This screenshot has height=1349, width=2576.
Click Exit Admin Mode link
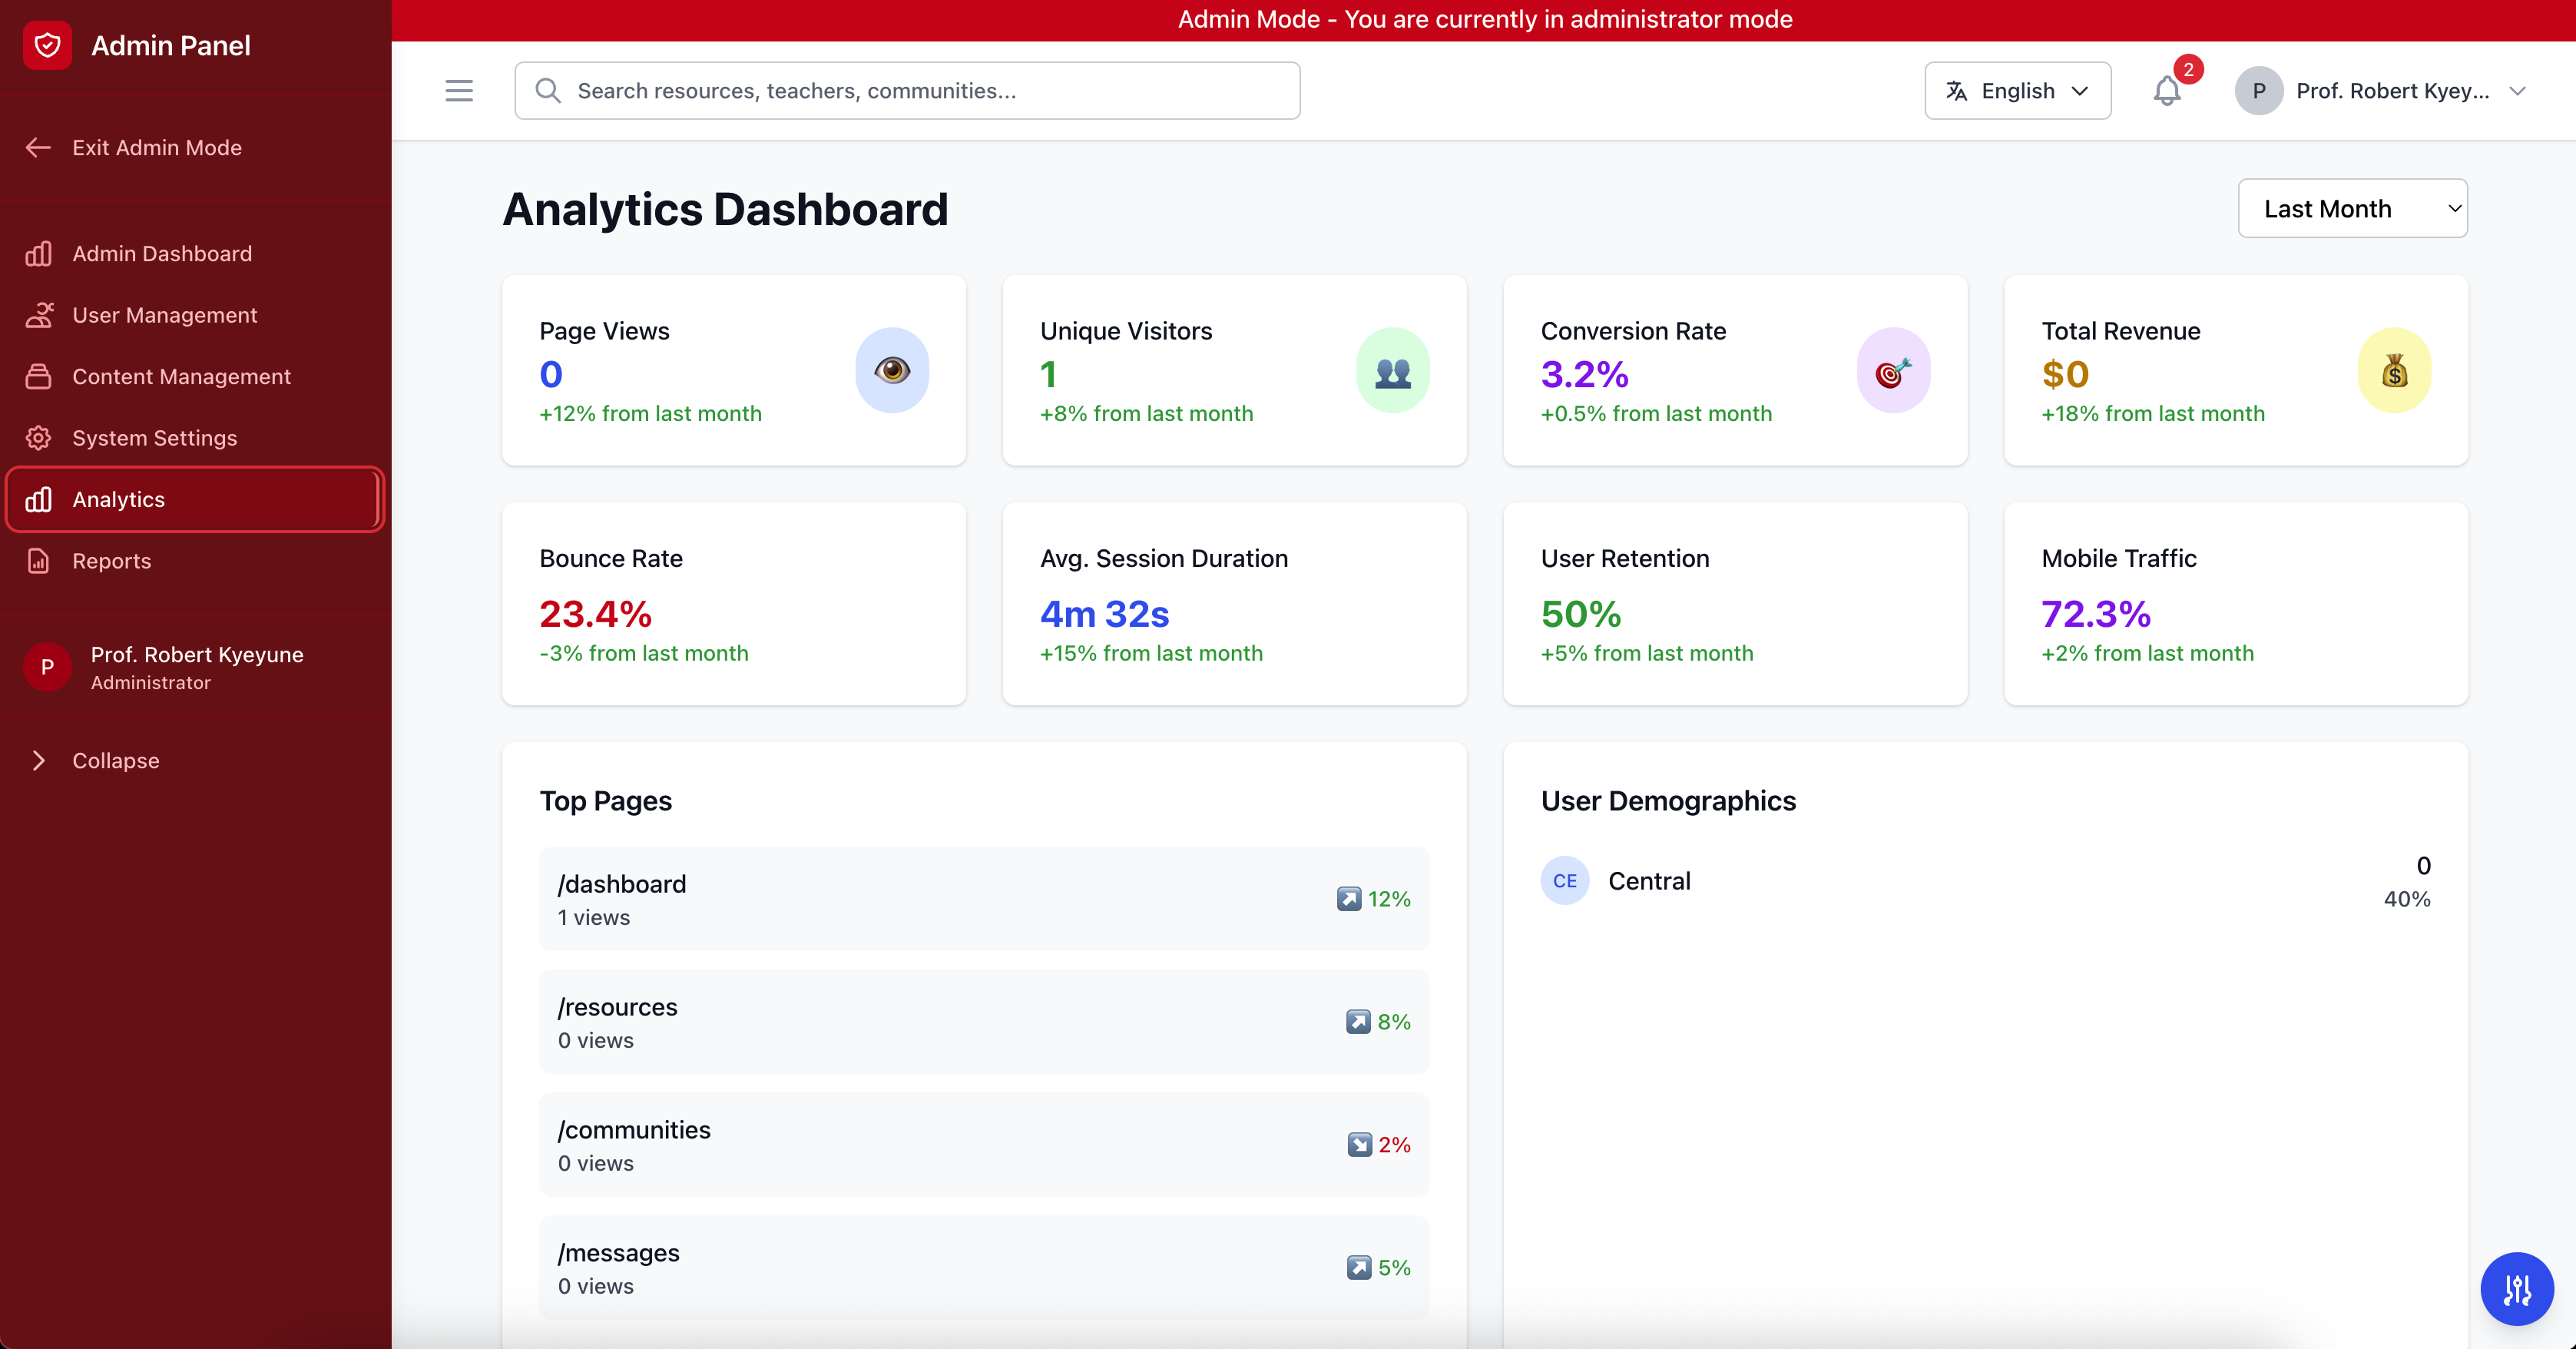click(156, 147)
